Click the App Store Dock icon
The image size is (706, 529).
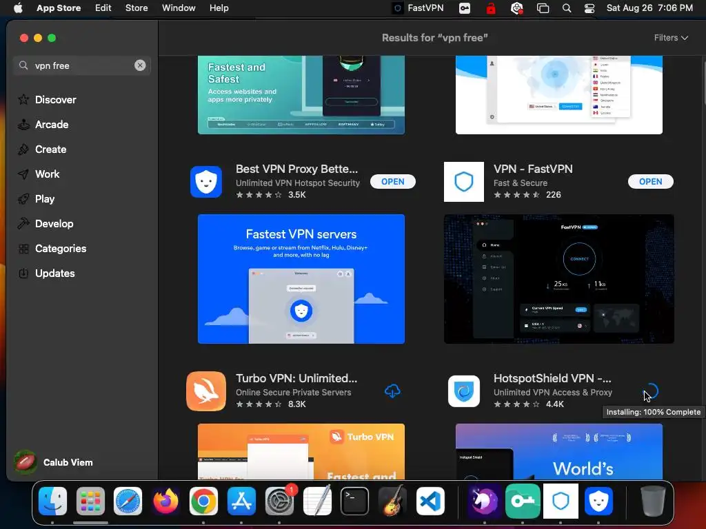coord(241,501)
